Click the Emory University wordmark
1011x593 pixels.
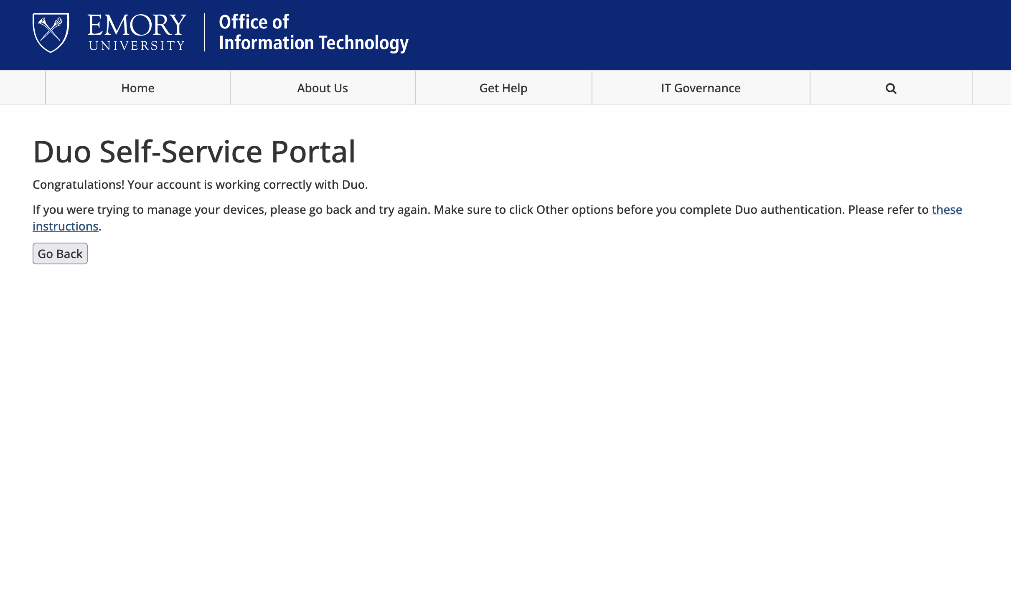[x=137, y=33]
